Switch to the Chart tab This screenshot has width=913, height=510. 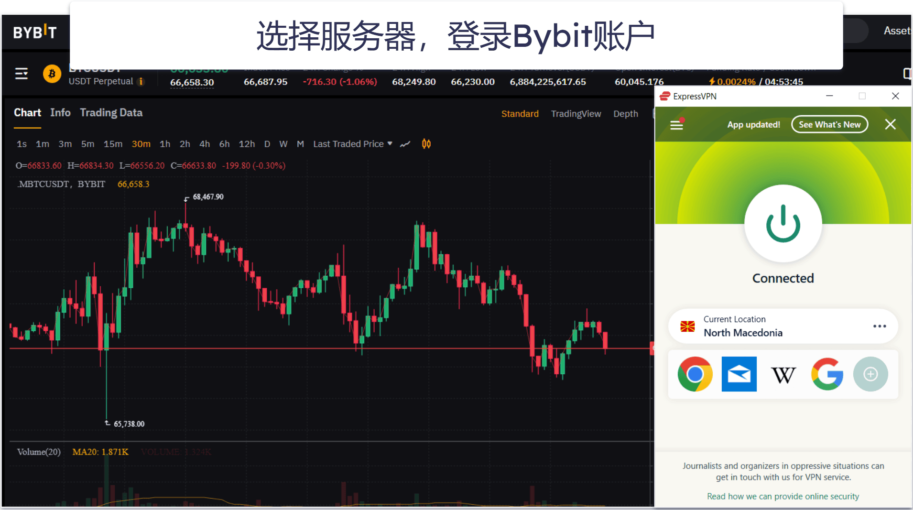click(27, 113)
